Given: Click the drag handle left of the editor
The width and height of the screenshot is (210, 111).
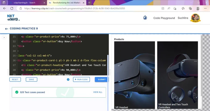Looking at the screenshot, I should tap(8, 72).
